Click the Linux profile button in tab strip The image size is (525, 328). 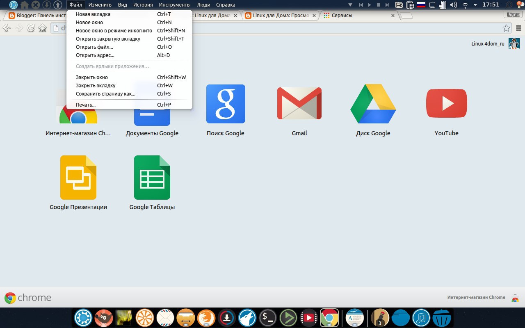(514, 14)
